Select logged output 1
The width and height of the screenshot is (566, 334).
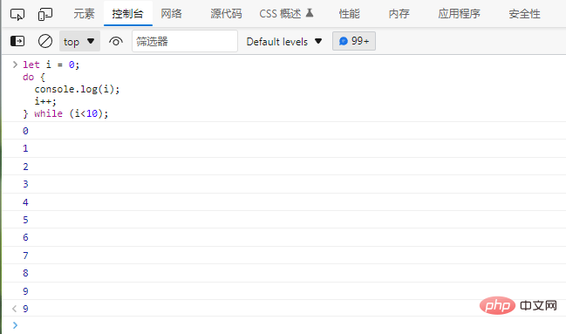(25, 148)
